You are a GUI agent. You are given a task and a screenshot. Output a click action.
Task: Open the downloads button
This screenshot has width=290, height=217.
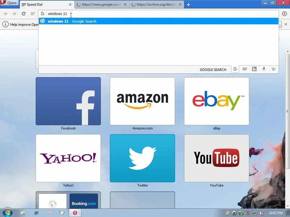(284, 14)
